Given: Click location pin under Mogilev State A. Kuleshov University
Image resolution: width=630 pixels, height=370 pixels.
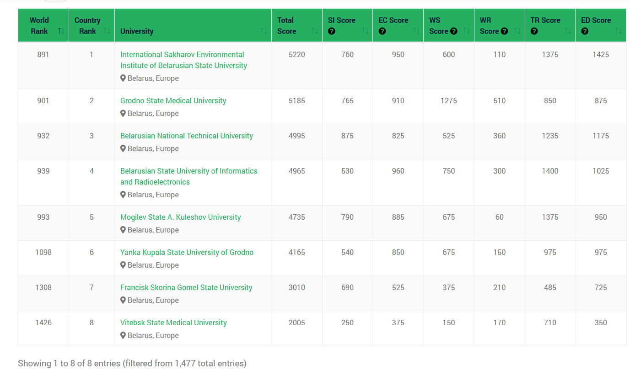Looking at the screenshot, I should (x=123, y=230).
